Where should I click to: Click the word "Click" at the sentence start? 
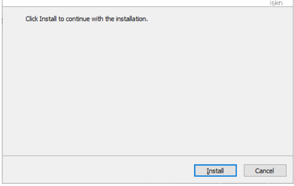(x=31, y=19)
